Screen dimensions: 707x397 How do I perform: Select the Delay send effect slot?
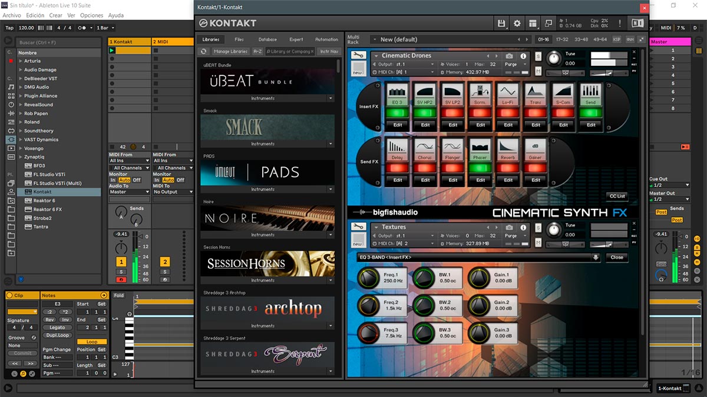398,150
